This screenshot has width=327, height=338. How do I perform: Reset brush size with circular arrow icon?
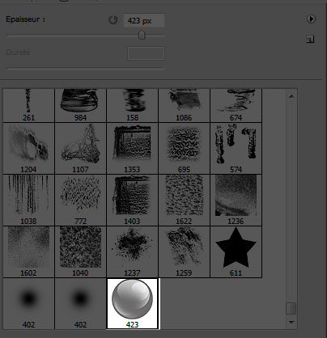(113, 20)
